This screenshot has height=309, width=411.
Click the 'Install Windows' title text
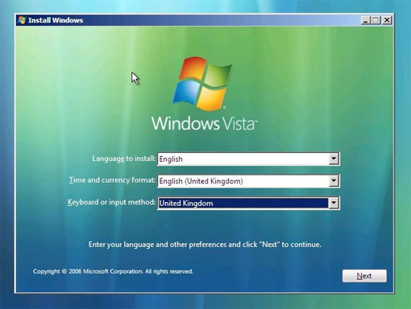pos(56,20)
